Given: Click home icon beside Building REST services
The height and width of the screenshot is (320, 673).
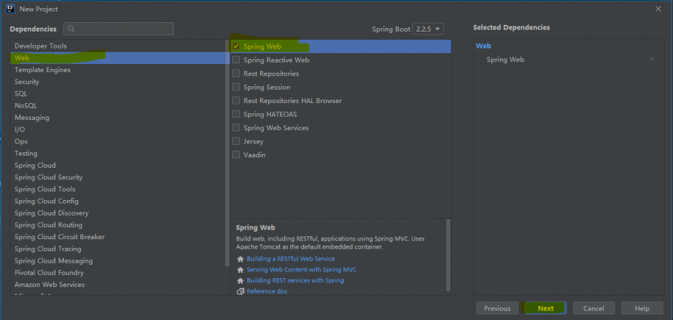Looking at the screenshot, I should point(241,280).
